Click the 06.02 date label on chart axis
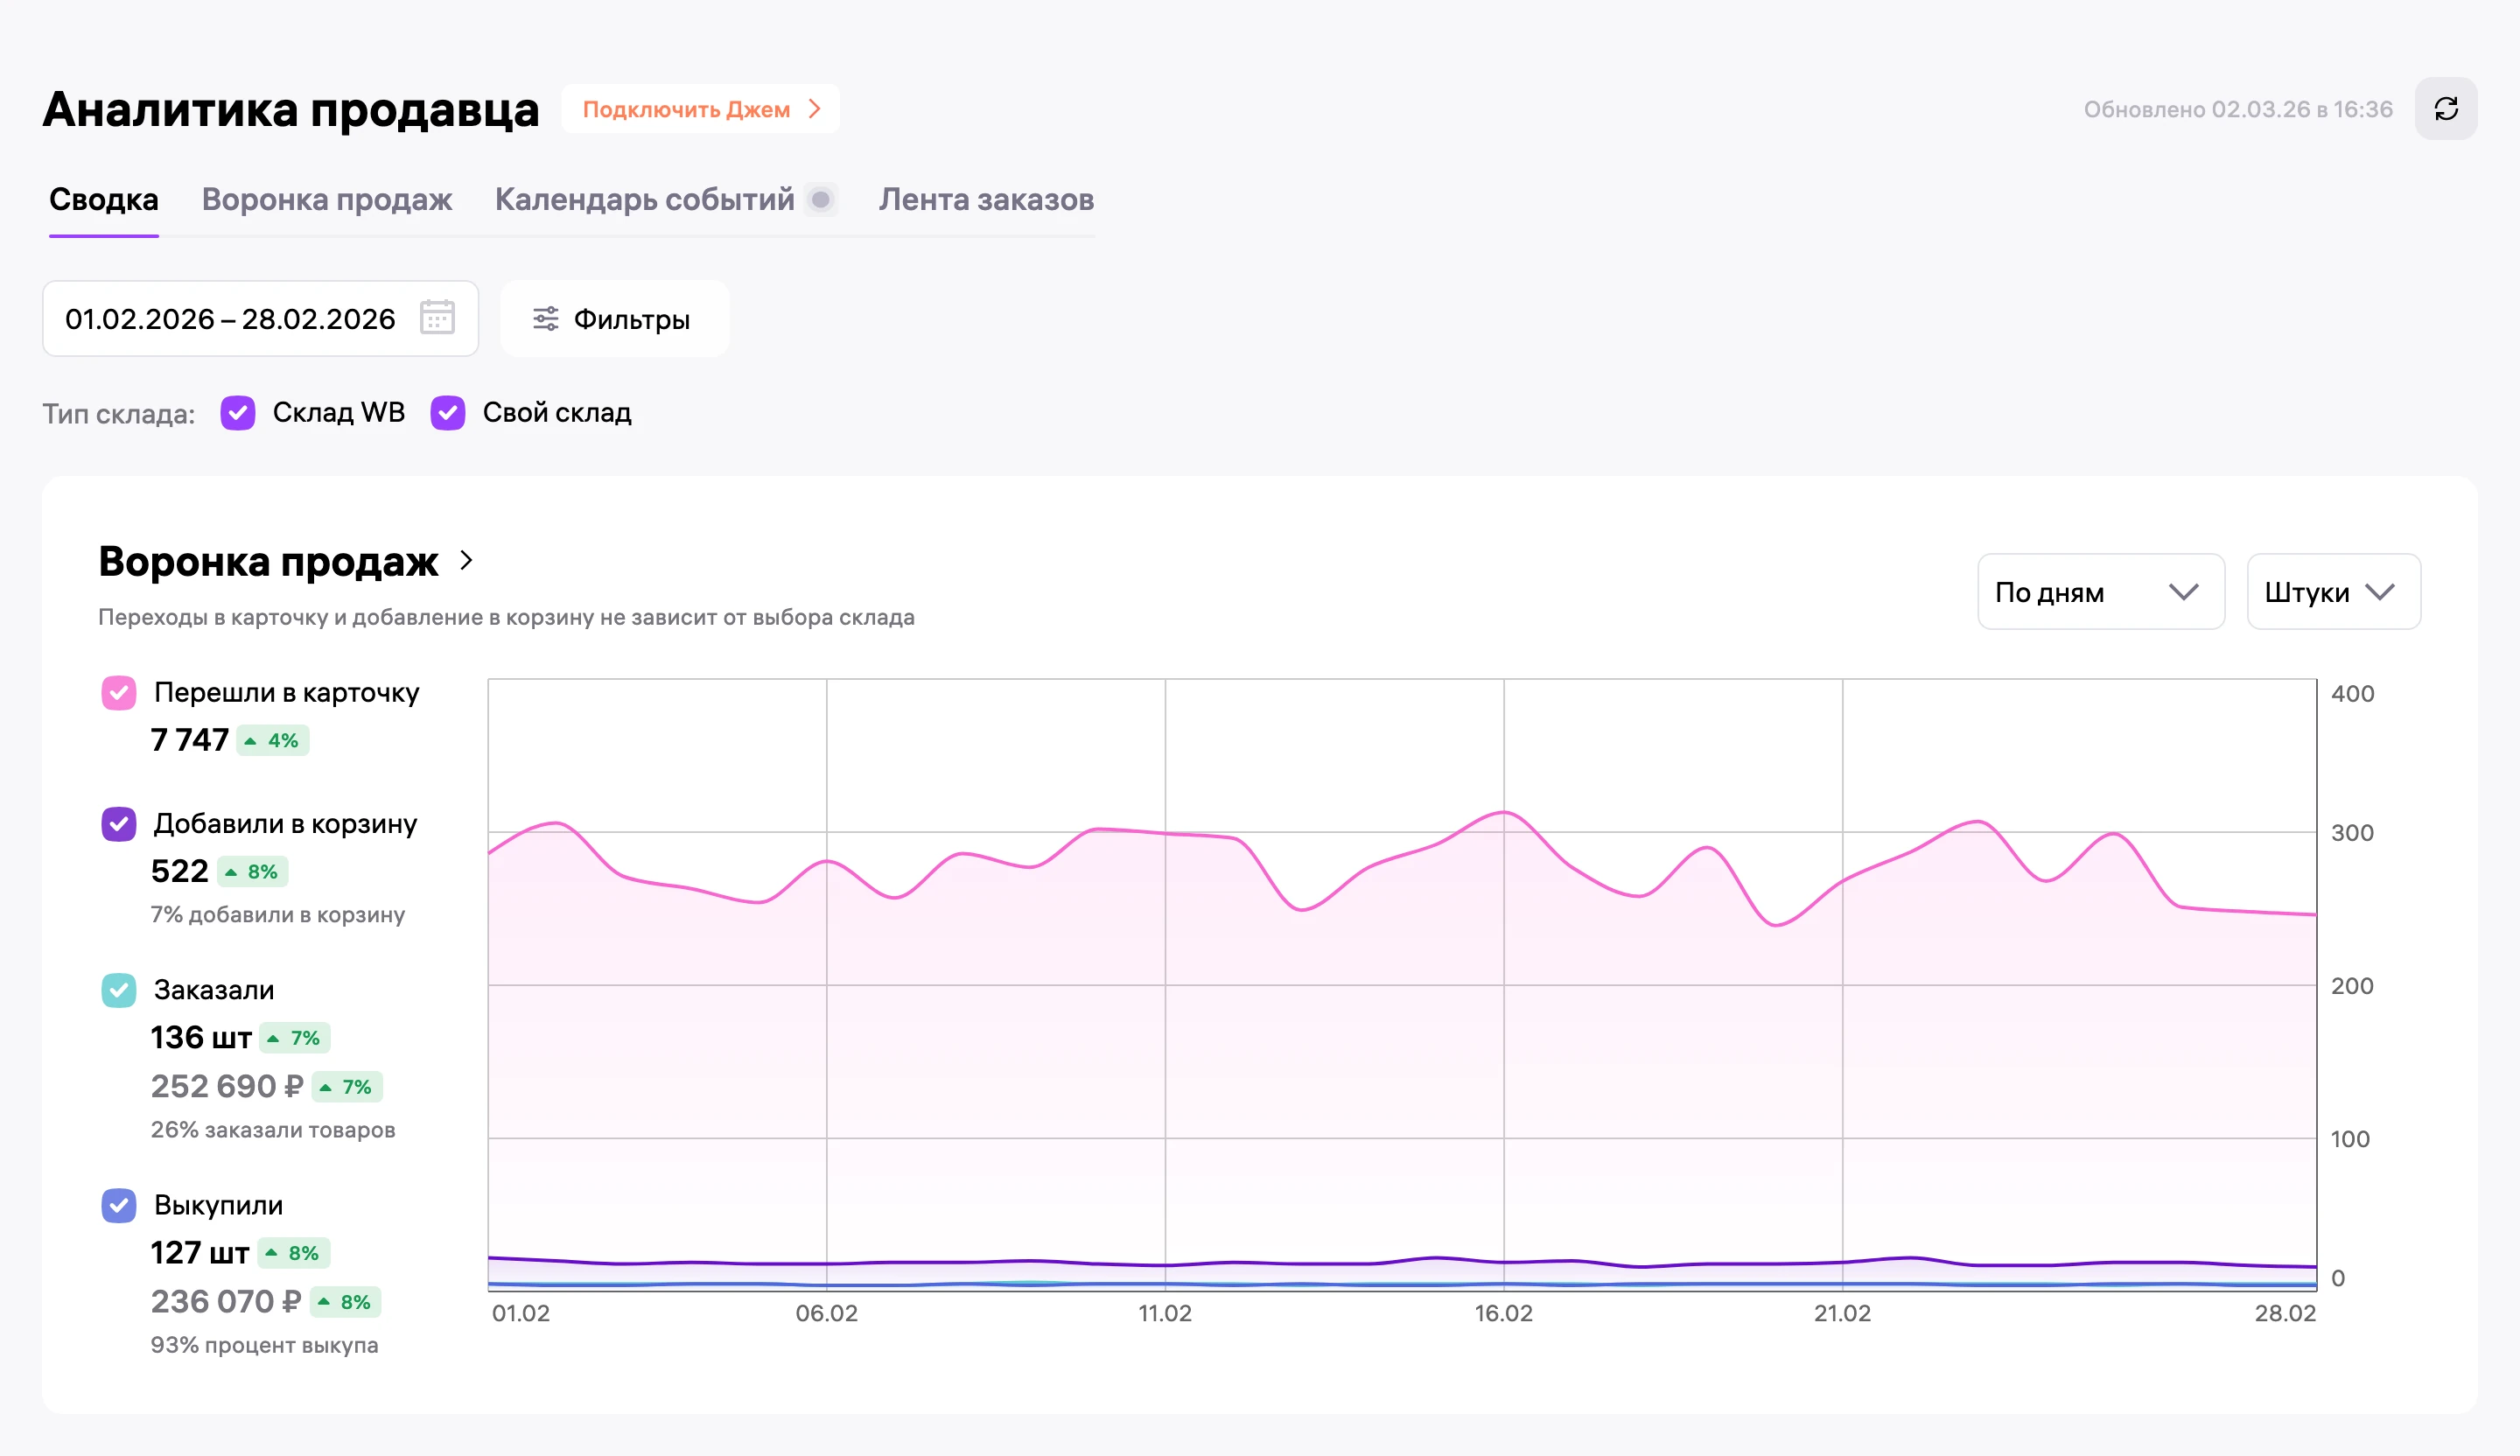 point(826,1313)
